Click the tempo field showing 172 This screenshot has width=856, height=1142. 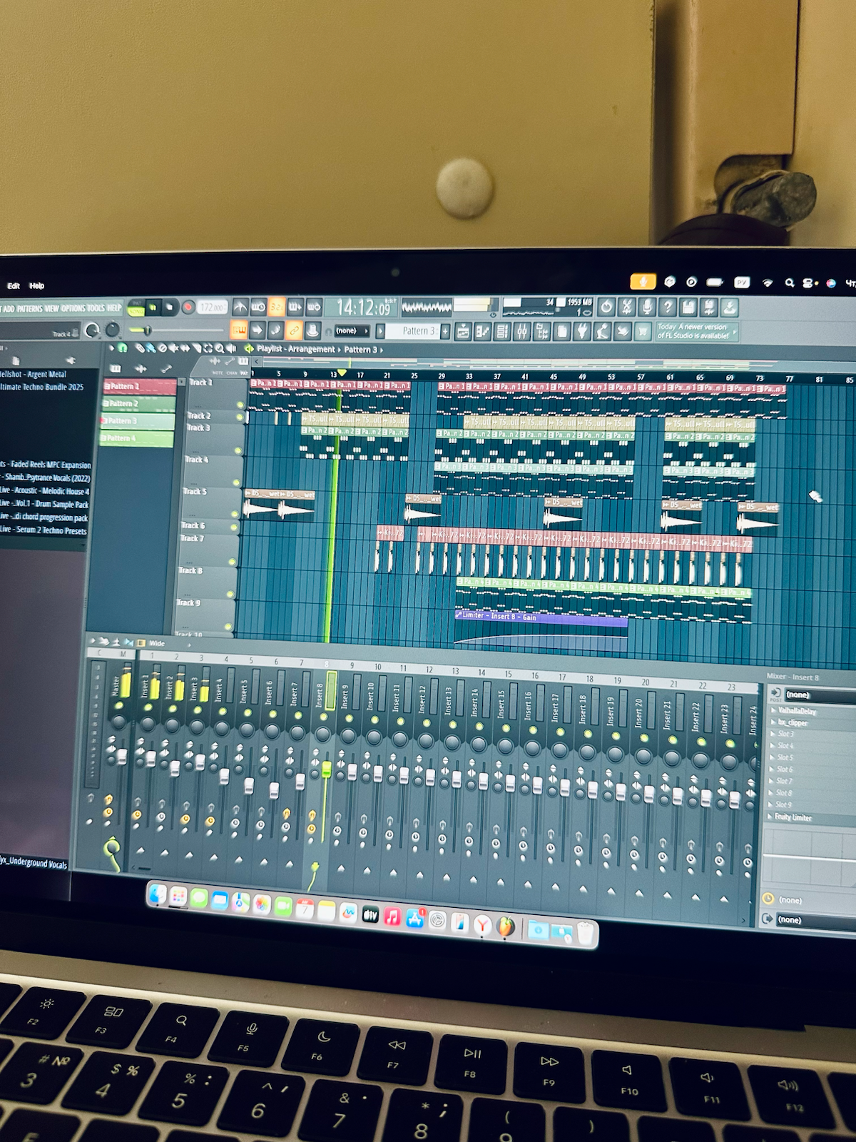(213, 308)
